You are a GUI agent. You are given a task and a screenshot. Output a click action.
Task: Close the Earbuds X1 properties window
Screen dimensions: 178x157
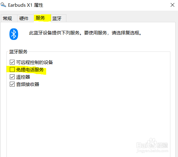(x=172, y=5)
